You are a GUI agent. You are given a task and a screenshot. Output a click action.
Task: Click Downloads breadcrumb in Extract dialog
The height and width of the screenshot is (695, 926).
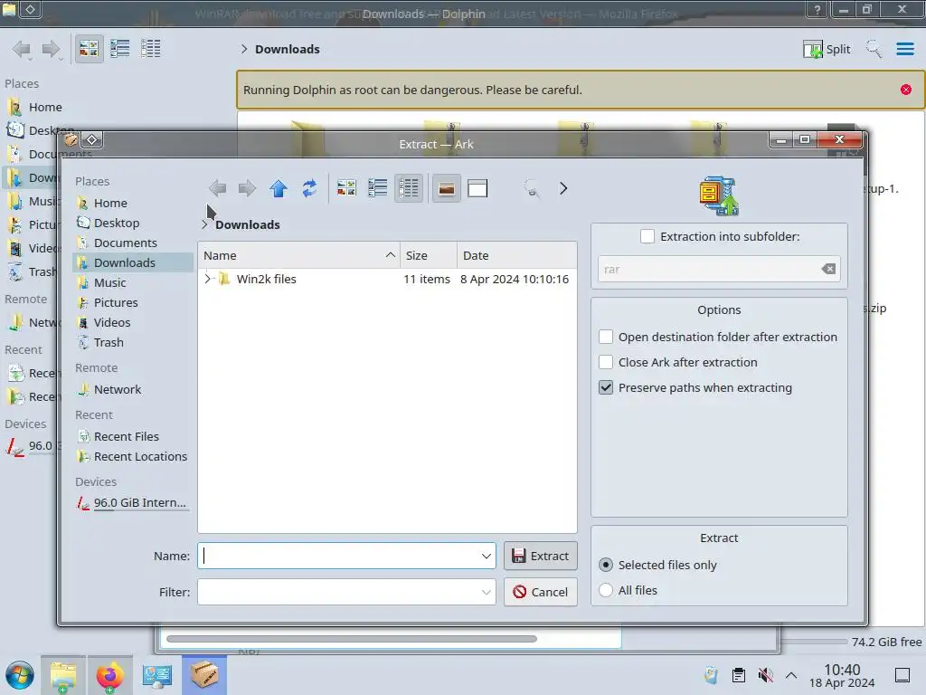248,224
